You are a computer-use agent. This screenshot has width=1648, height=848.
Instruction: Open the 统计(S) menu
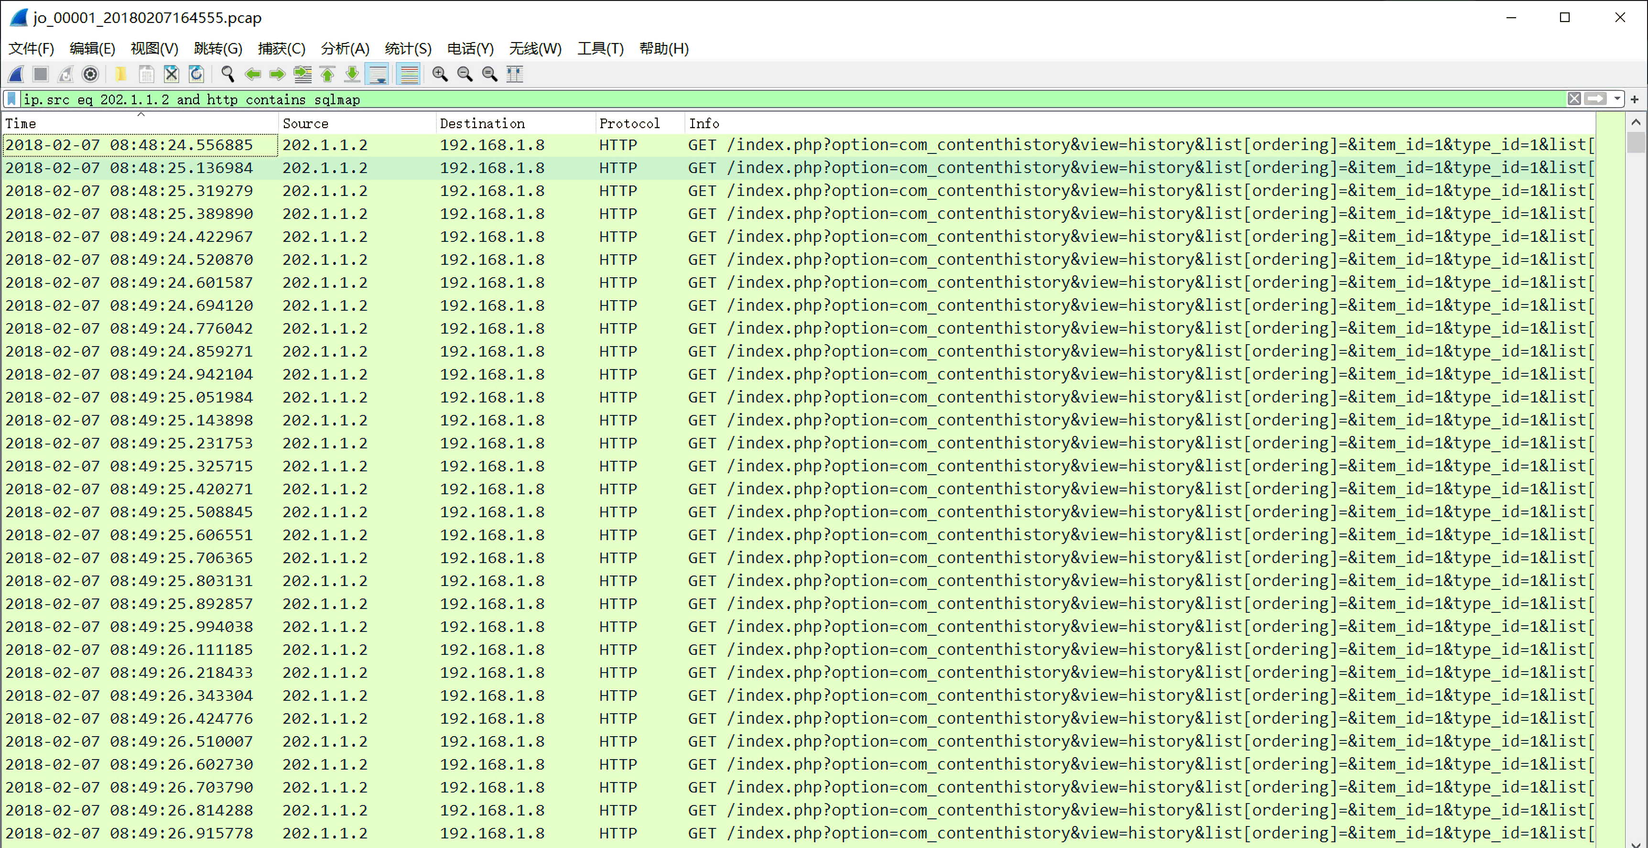click(x=408, y=49)
